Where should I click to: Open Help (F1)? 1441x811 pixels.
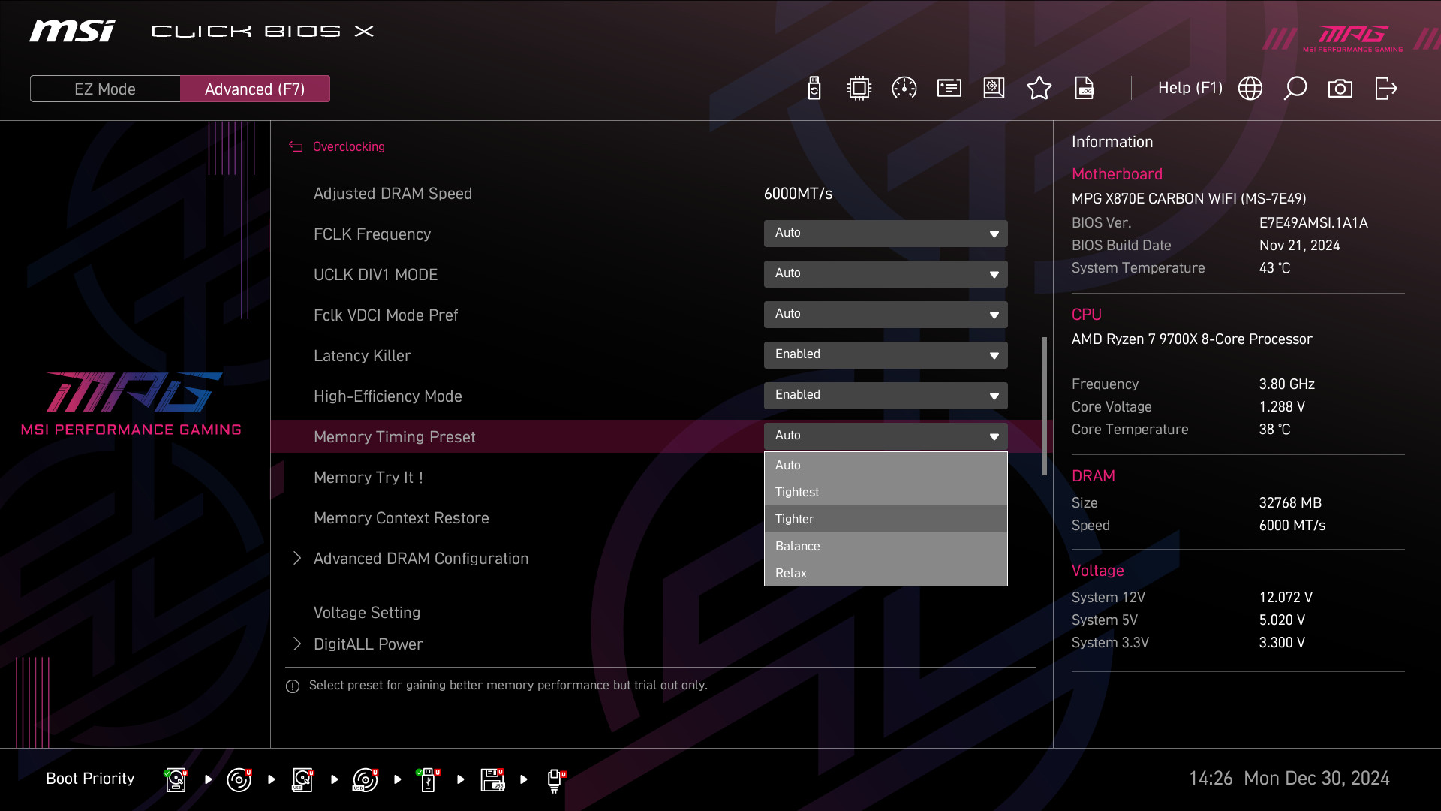(x=1190, y=89)
